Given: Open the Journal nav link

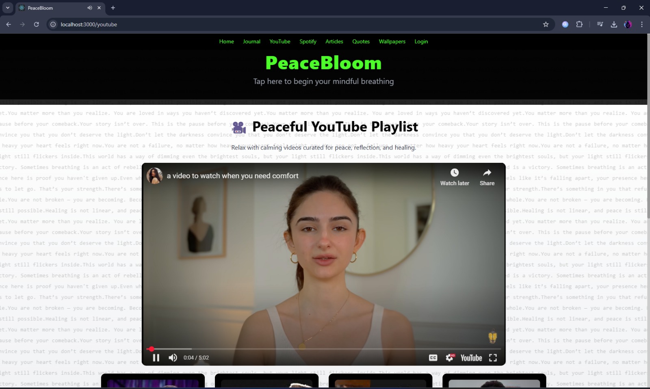Looking at the screenshot, I should pos(251,41).
